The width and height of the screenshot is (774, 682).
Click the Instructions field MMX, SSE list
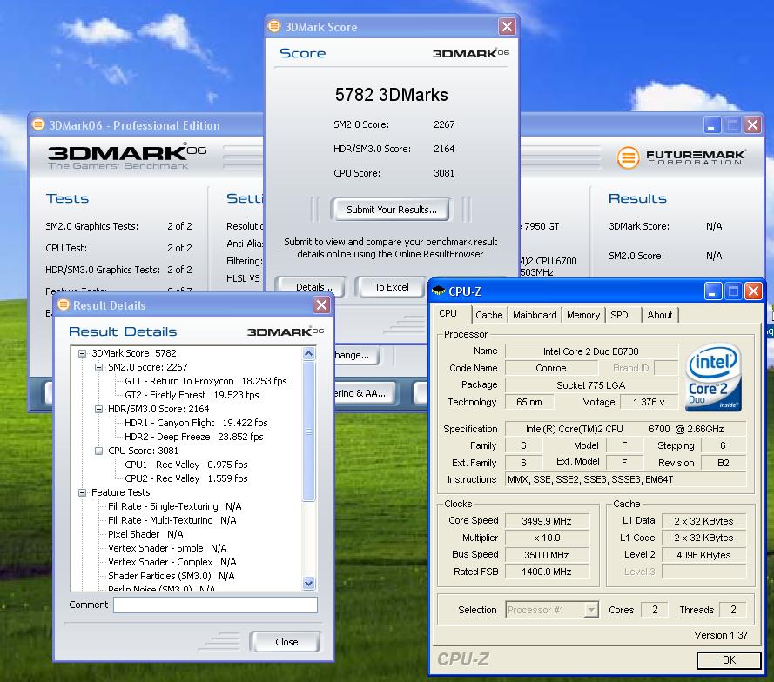625,479
